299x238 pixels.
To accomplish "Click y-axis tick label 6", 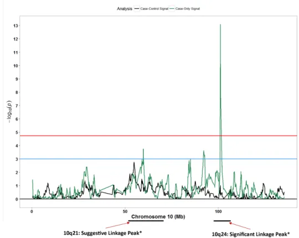I will click(17, 119).
